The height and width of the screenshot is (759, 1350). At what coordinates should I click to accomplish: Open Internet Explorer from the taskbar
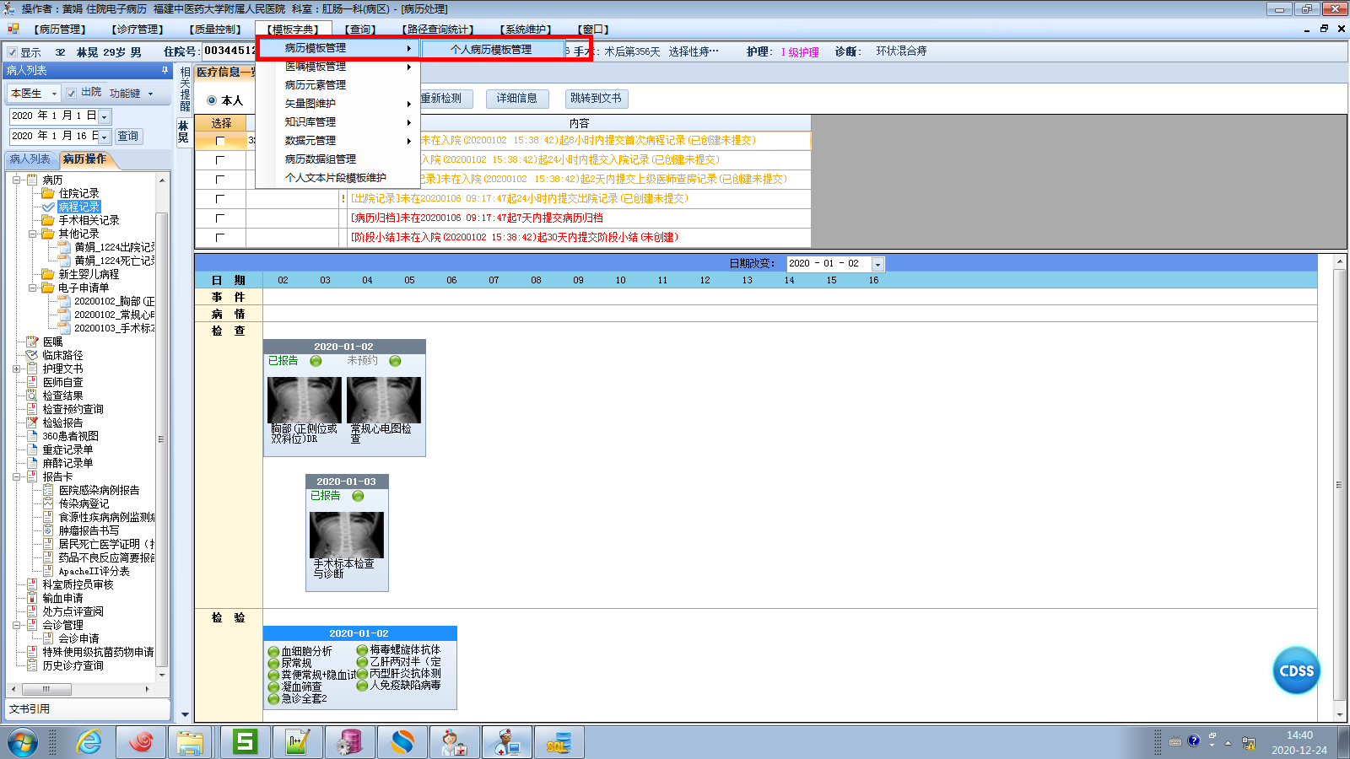pyautogui.click(x=89, y=742)
